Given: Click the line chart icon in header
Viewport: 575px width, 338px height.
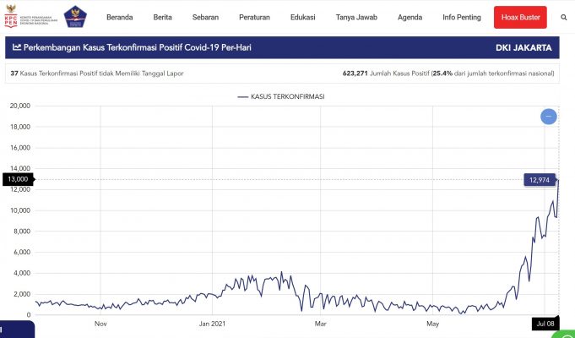Looking at the screenshot, I should pyautogui.click(x=18, y=47).
